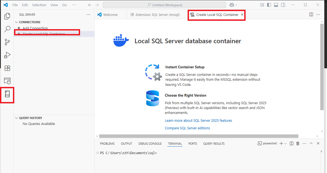Viewport: 327px width, 173px height.
Task: Open the database projects icon in activity bar
Action: (x=7, y=81)
